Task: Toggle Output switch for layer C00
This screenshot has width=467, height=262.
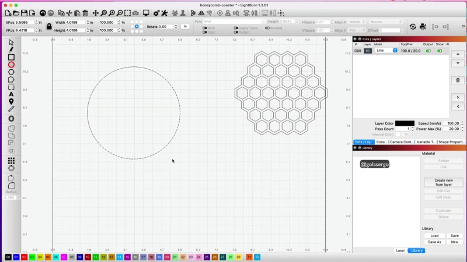Action: point(428,51)
